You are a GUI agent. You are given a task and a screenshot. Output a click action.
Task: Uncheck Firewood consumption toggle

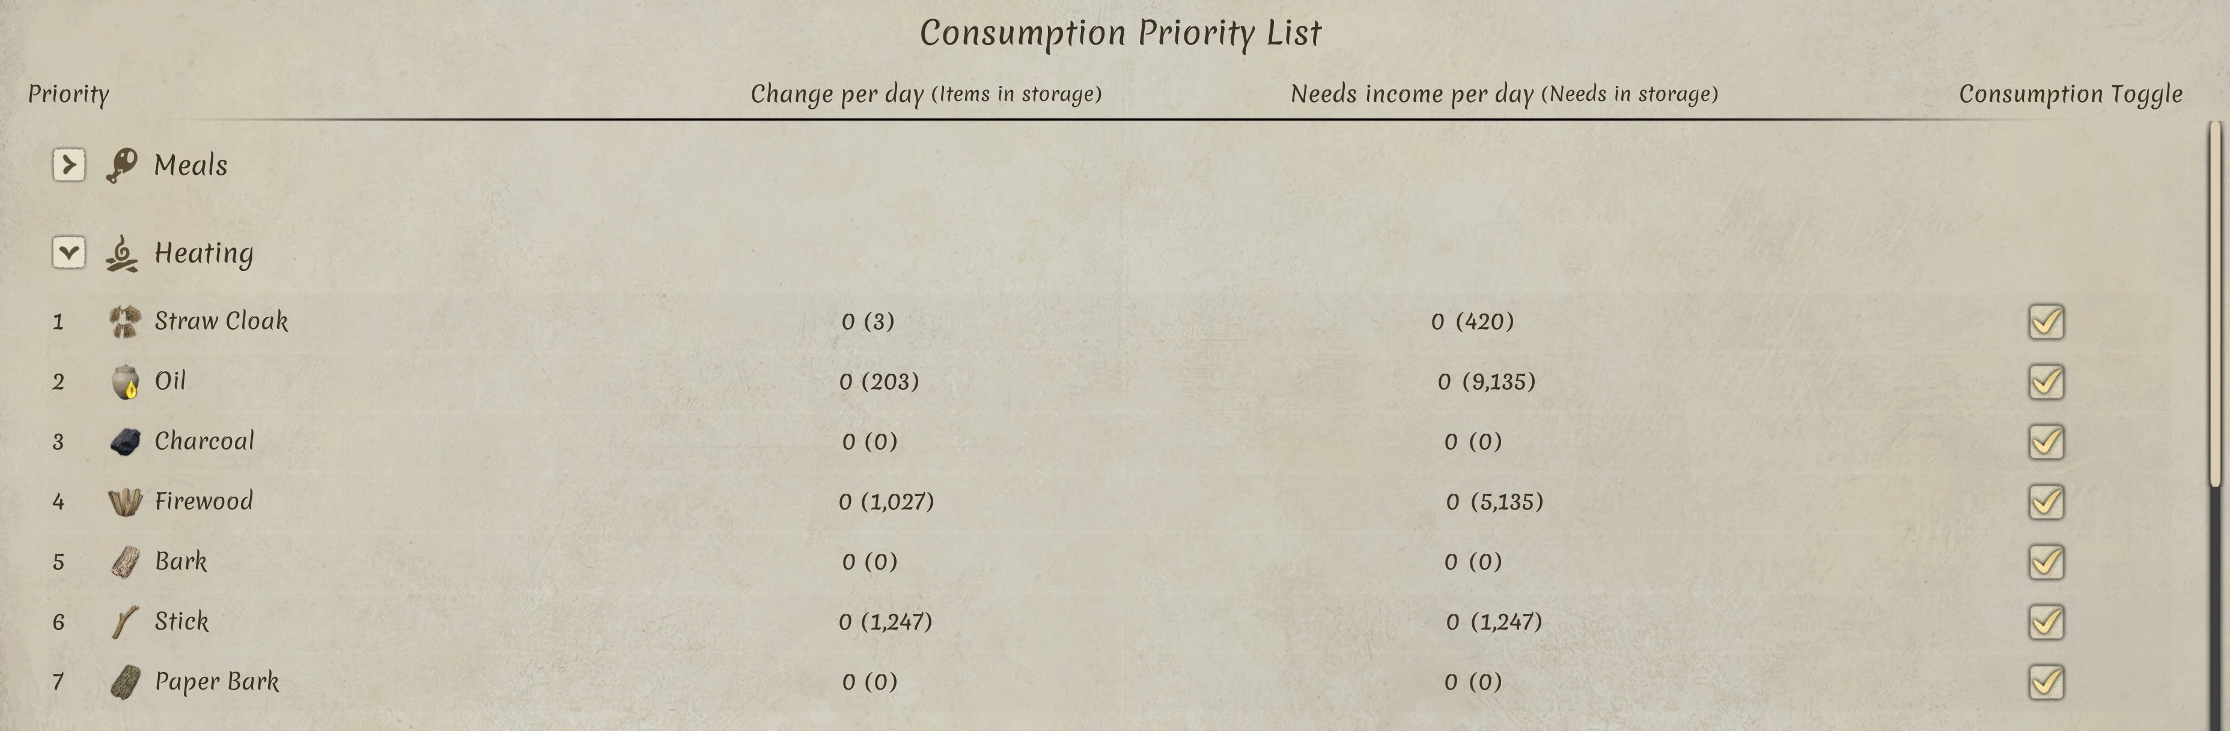pyautogui.click(x=2046, y=502)
